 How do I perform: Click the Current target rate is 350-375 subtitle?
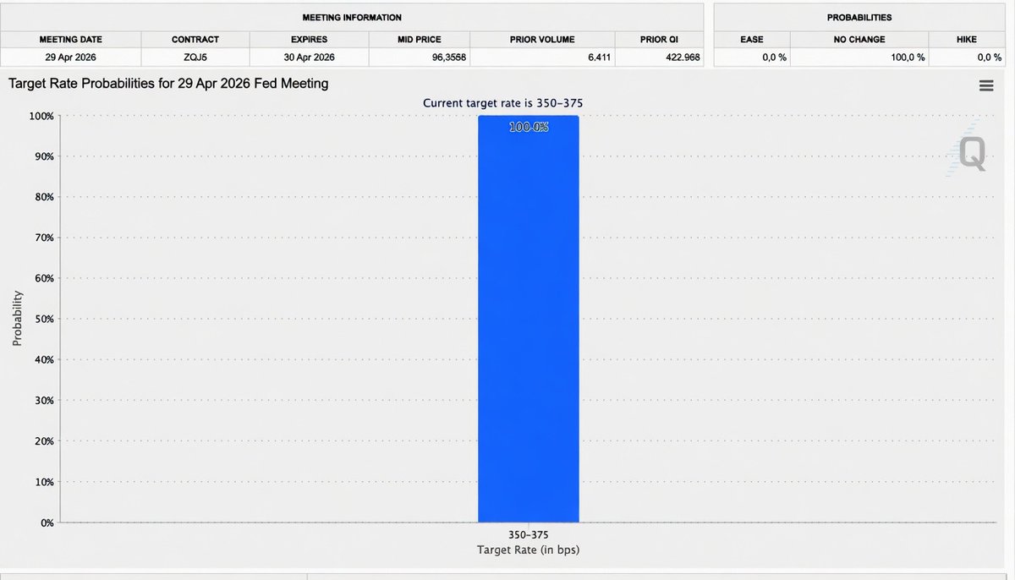[x=503, y=102]
